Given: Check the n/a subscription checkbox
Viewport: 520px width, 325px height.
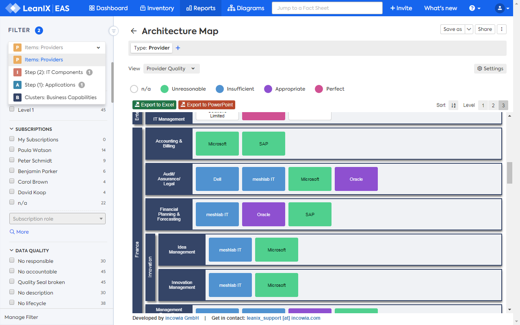Looking at the screenshot, I should coord(12,202).
